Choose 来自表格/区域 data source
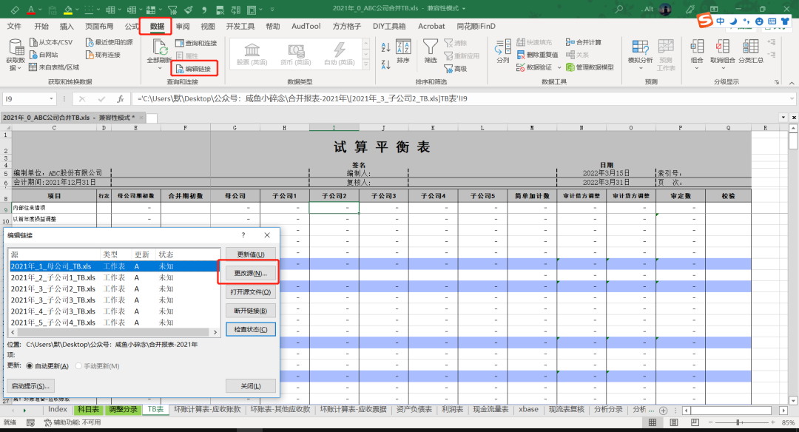The width and height of the screenshot is (799, 432). point(54,67)
